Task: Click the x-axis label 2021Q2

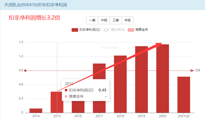Action: tap(184, 116)
